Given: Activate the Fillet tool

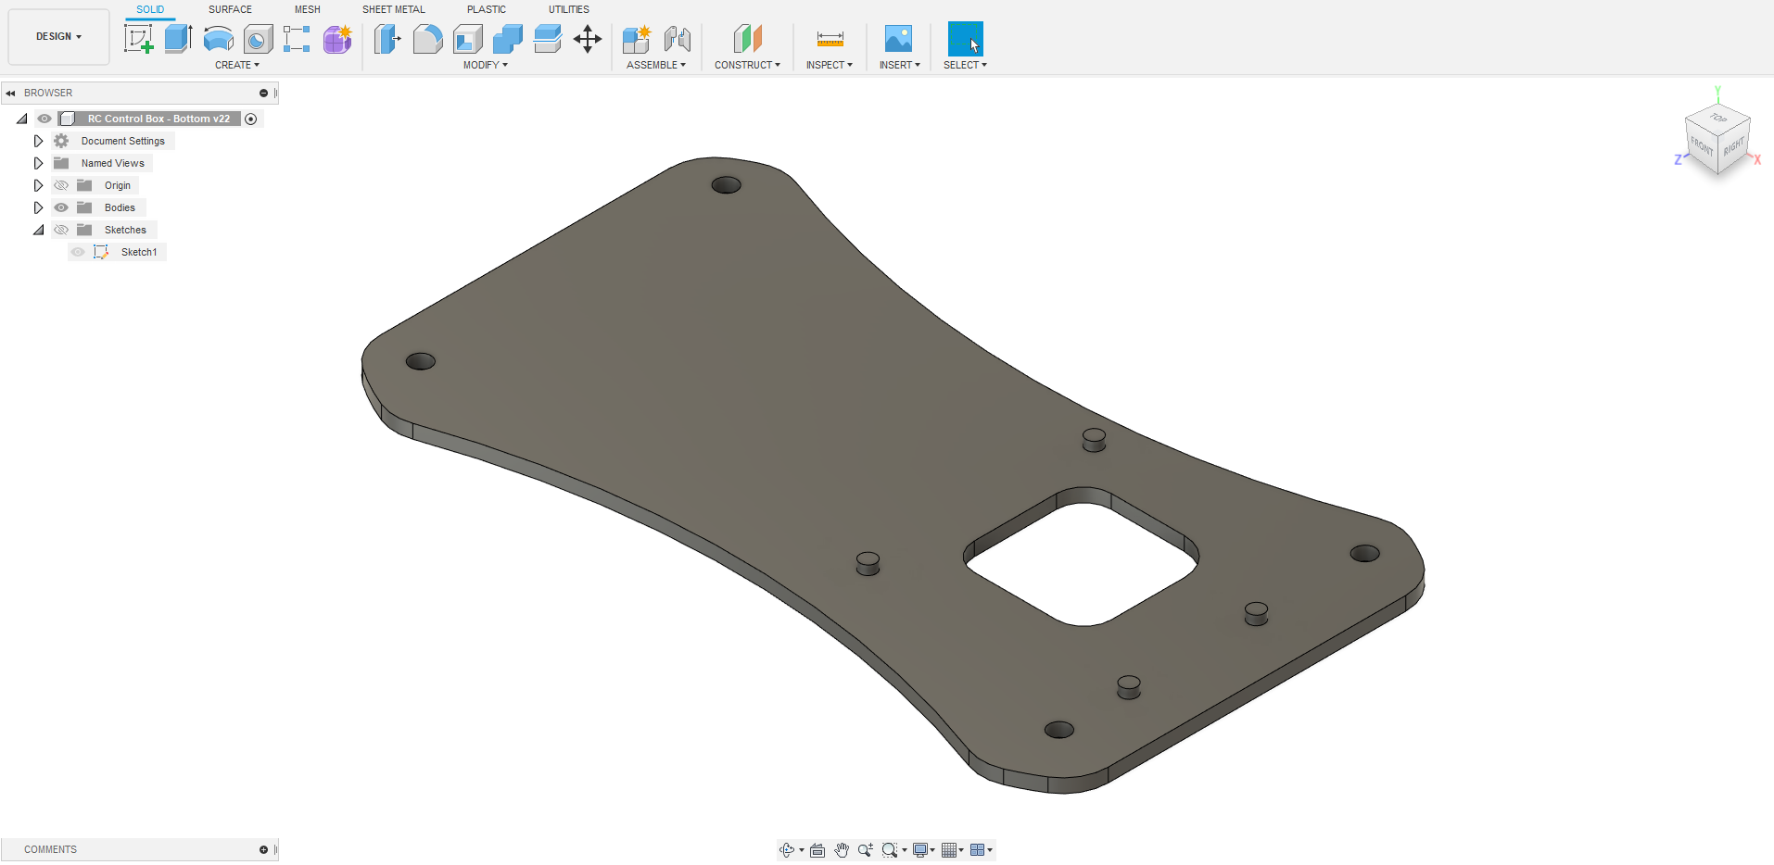Looking at the screenshot, I should 427,38.
